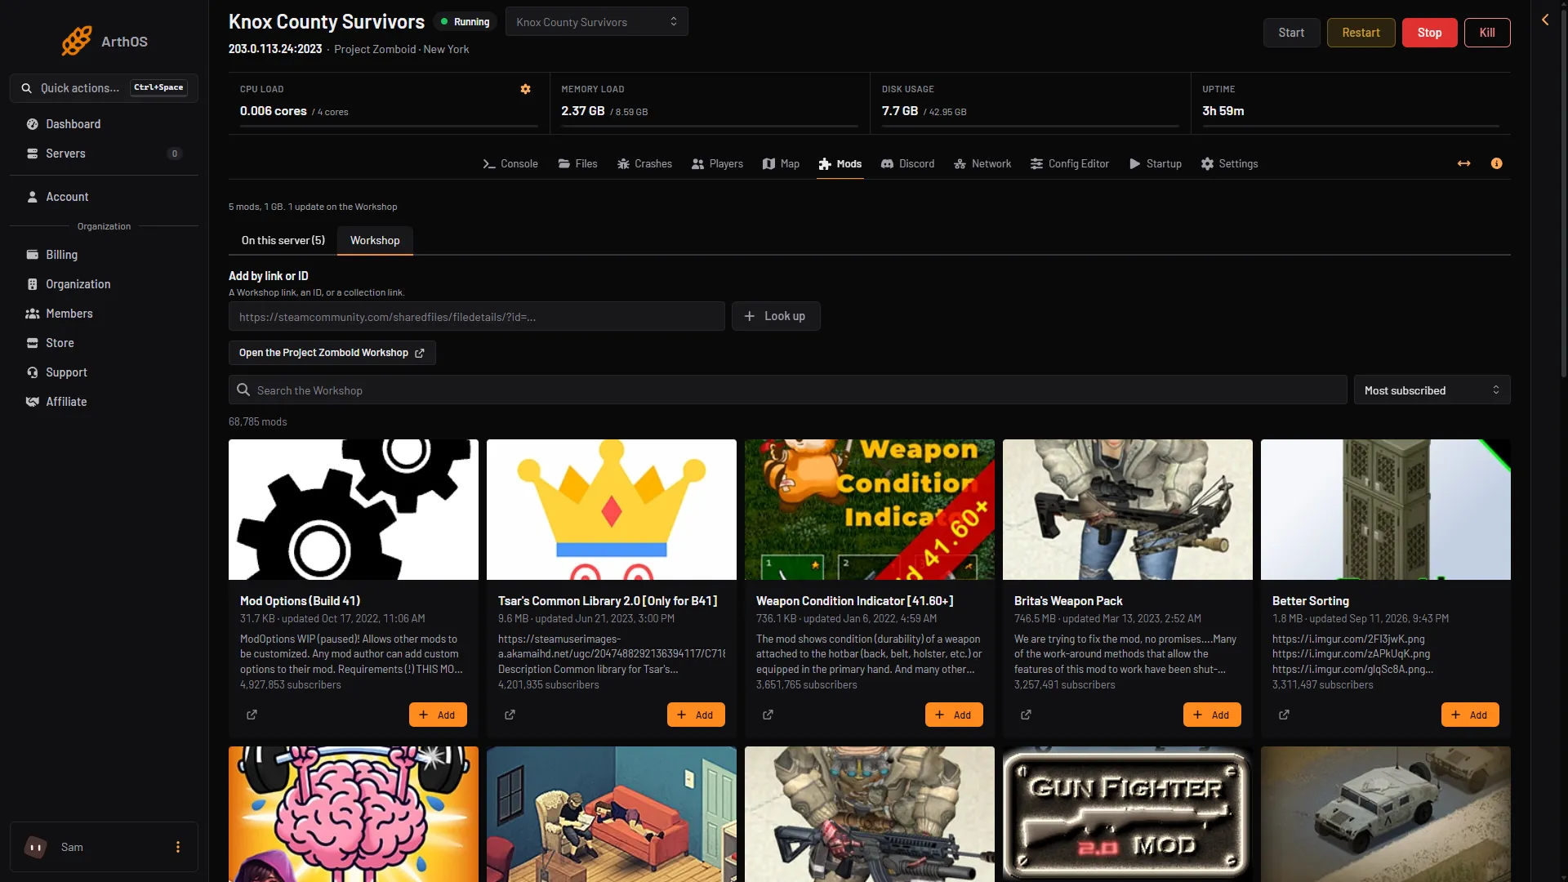
Task: Open Sam user menu kebab icon
Action: coord(177,847)
